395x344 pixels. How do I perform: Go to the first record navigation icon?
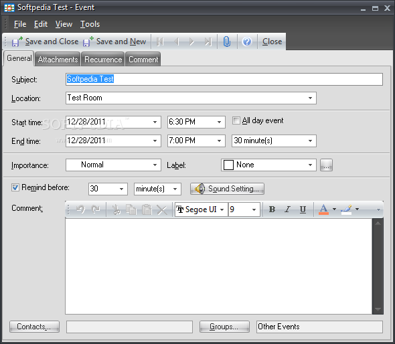[160, 41]
